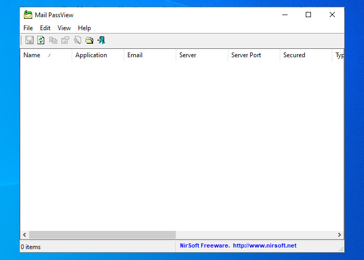
Task: Sort by the Server Port column header
Action: click(x=254, y=55)
